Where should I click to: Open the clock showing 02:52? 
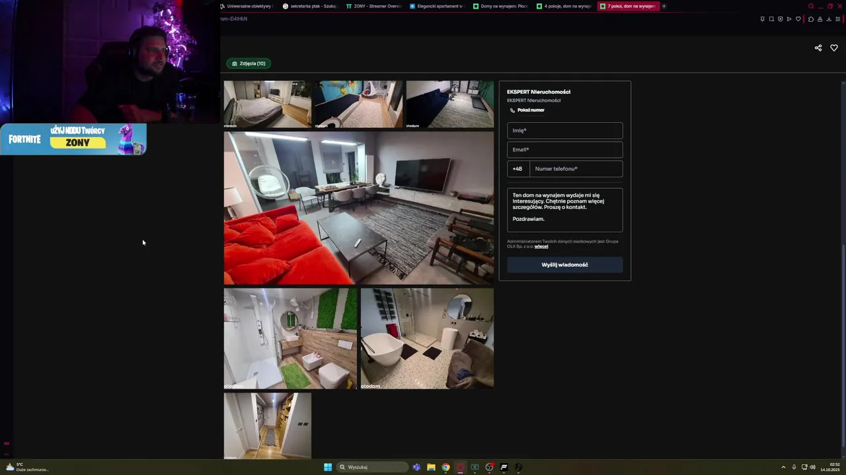tap(831, 467)
